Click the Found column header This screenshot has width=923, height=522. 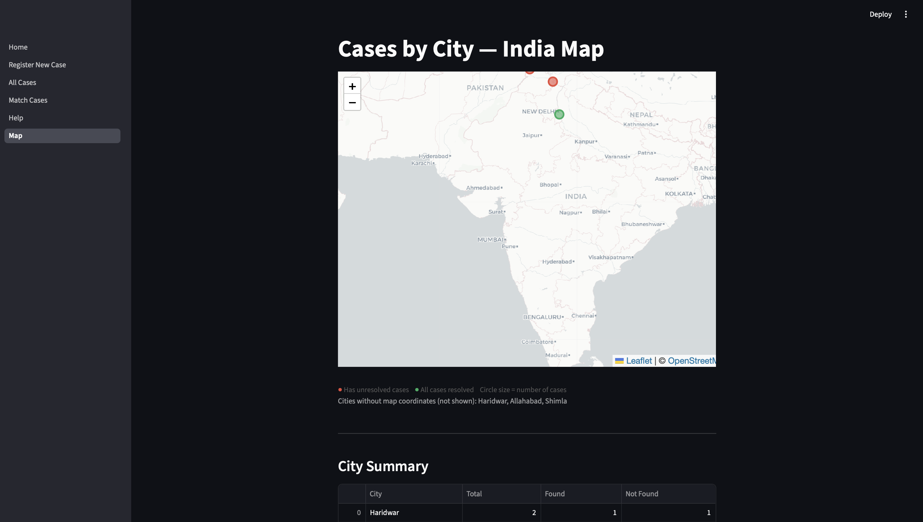click(554, 494)
